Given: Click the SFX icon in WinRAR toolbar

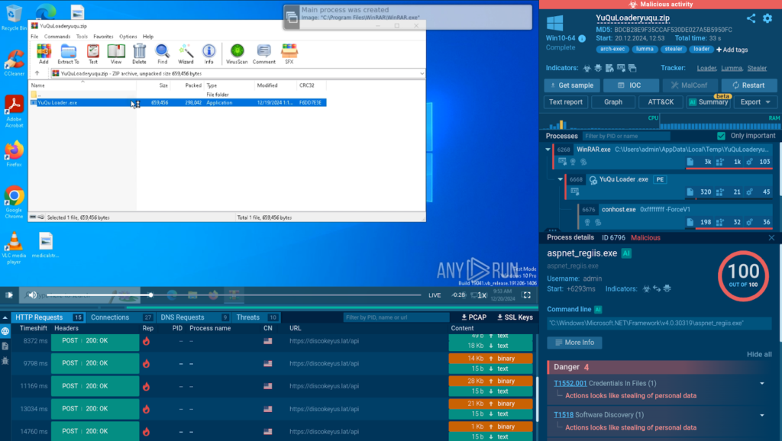Looking at the screenshot, I should [289, 53].
